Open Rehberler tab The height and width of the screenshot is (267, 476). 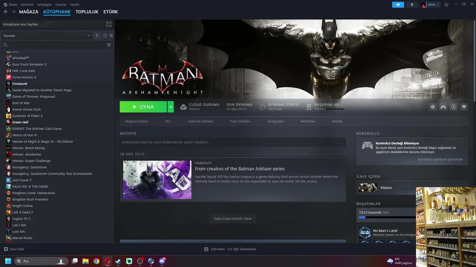tap(308, 121)
